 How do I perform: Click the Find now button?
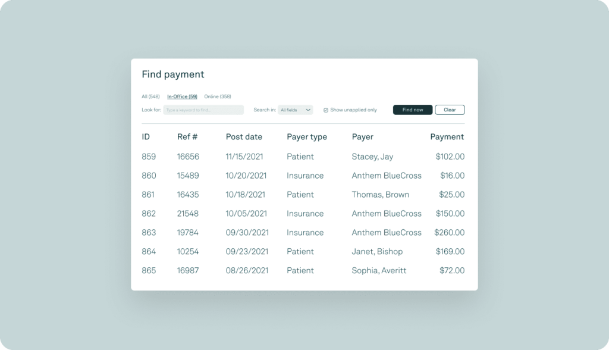(413, 110)
